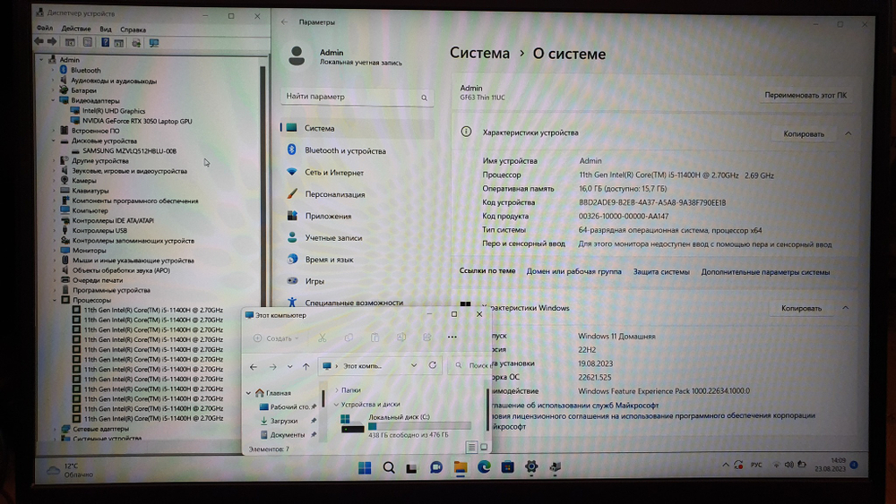Open three-dots more menu in Explorer
Screen dimensions: 896x504
click(452, 337)
